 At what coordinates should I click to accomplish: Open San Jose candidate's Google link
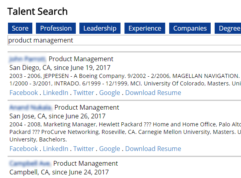[110, 149]
